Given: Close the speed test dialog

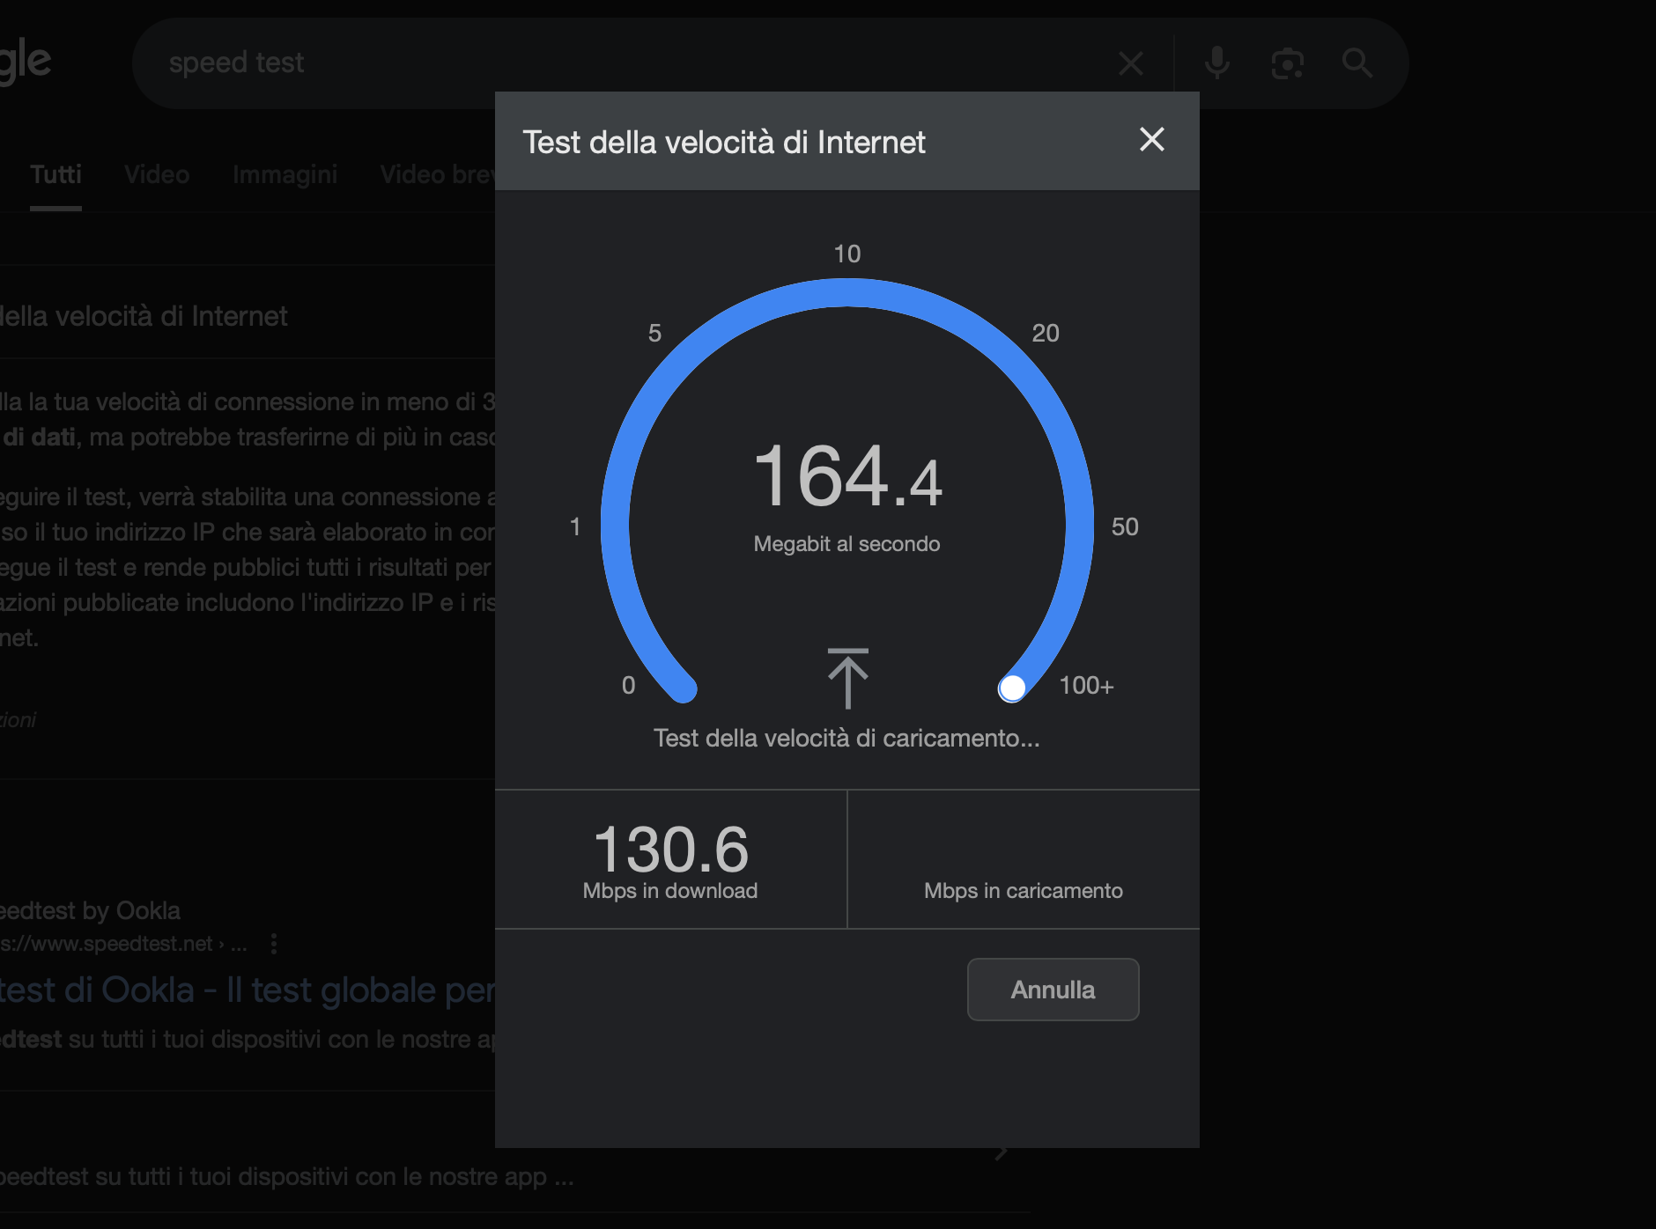Looking at the screenshot, I should pyautogui.click(x=1152, y=141).
